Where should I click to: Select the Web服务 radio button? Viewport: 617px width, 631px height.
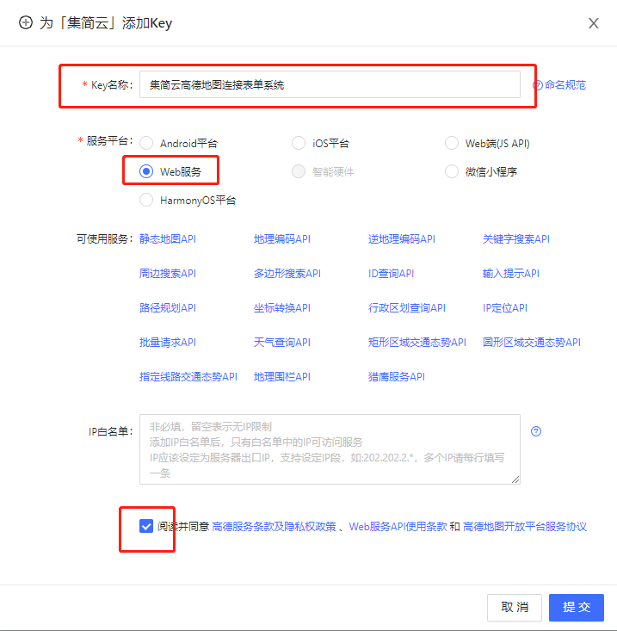pyautogui.click(x=146, y=171)
